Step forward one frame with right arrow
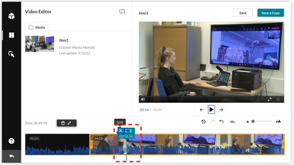 [x=221, y=110]
